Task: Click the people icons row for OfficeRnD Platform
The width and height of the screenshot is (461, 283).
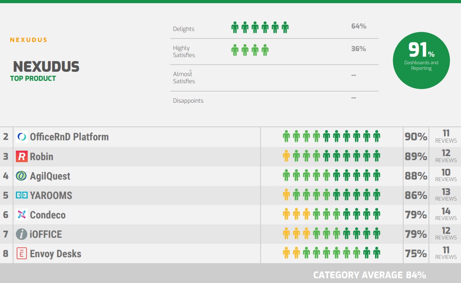Action: tap(331, 136)
